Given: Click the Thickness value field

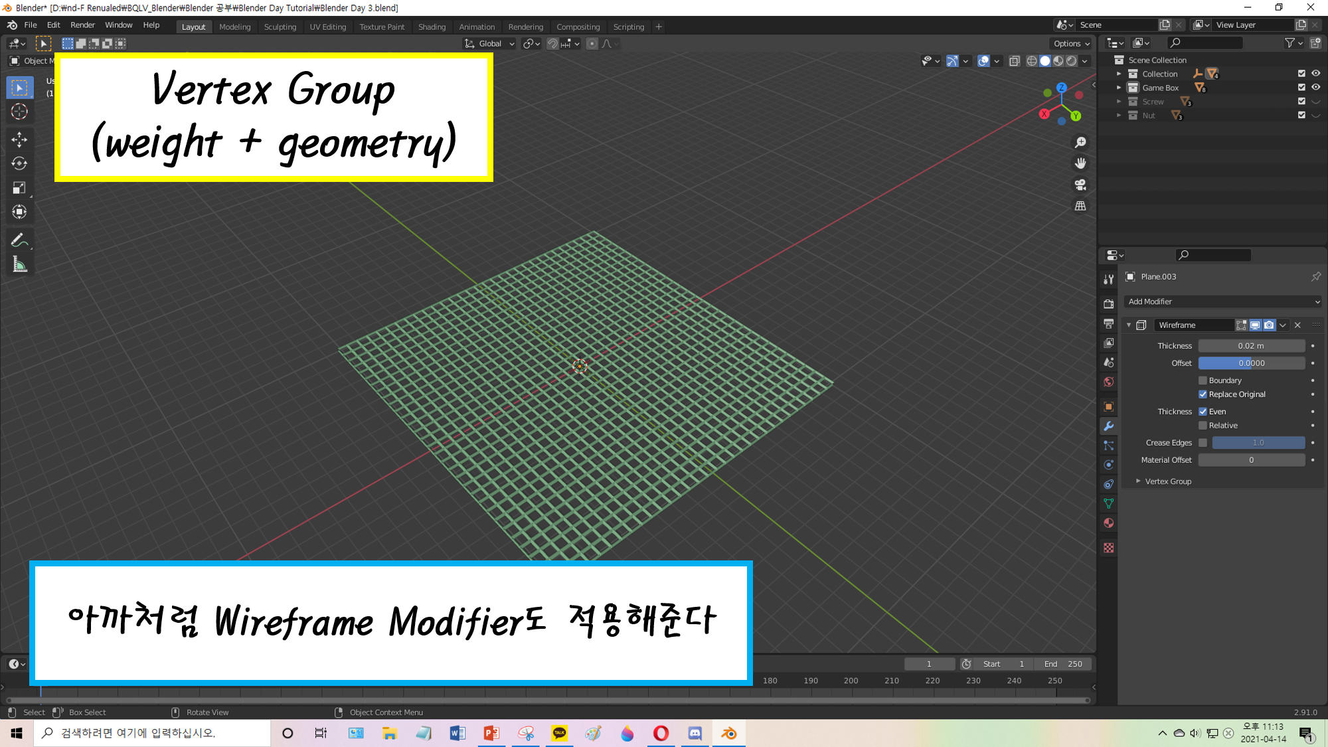Looking at the screenshot, I should tap(1251, 346).
